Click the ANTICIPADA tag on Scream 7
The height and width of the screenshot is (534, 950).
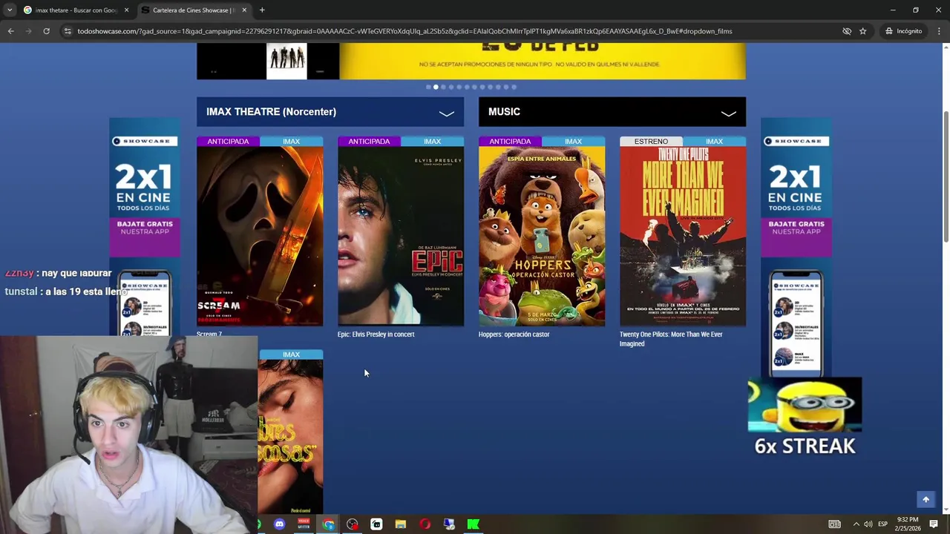click(x=228, y=142)
